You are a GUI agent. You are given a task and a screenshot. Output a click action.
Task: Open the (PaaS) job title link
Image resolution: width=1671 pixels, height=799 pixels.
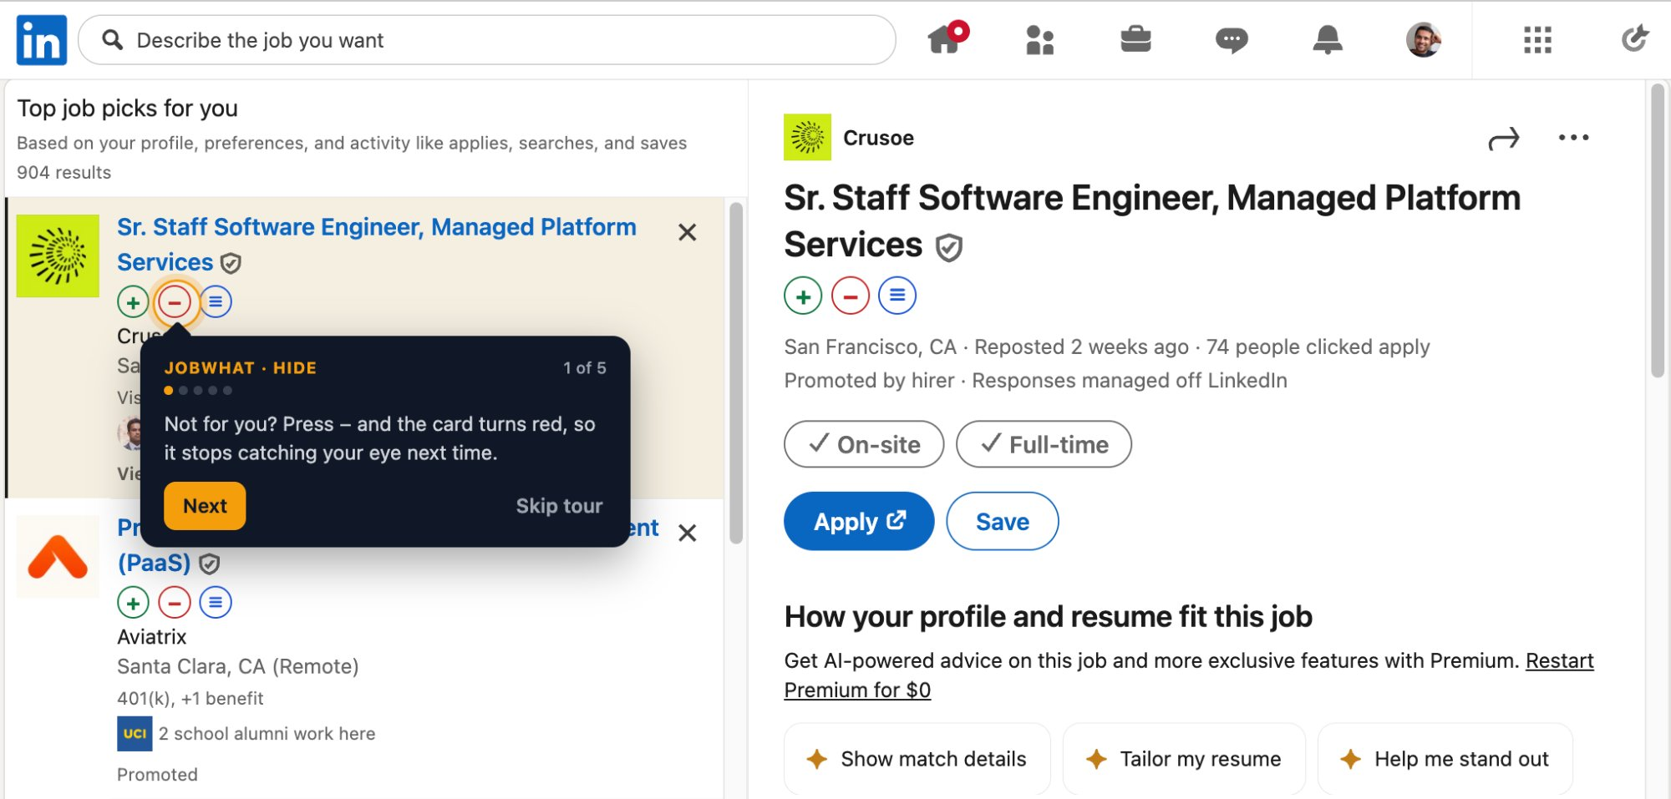click(x=154, y=563)
